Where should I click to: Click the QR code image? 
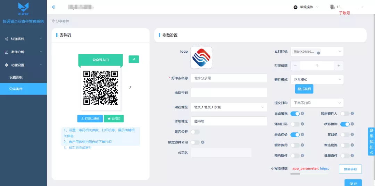(x=100, y=88)
